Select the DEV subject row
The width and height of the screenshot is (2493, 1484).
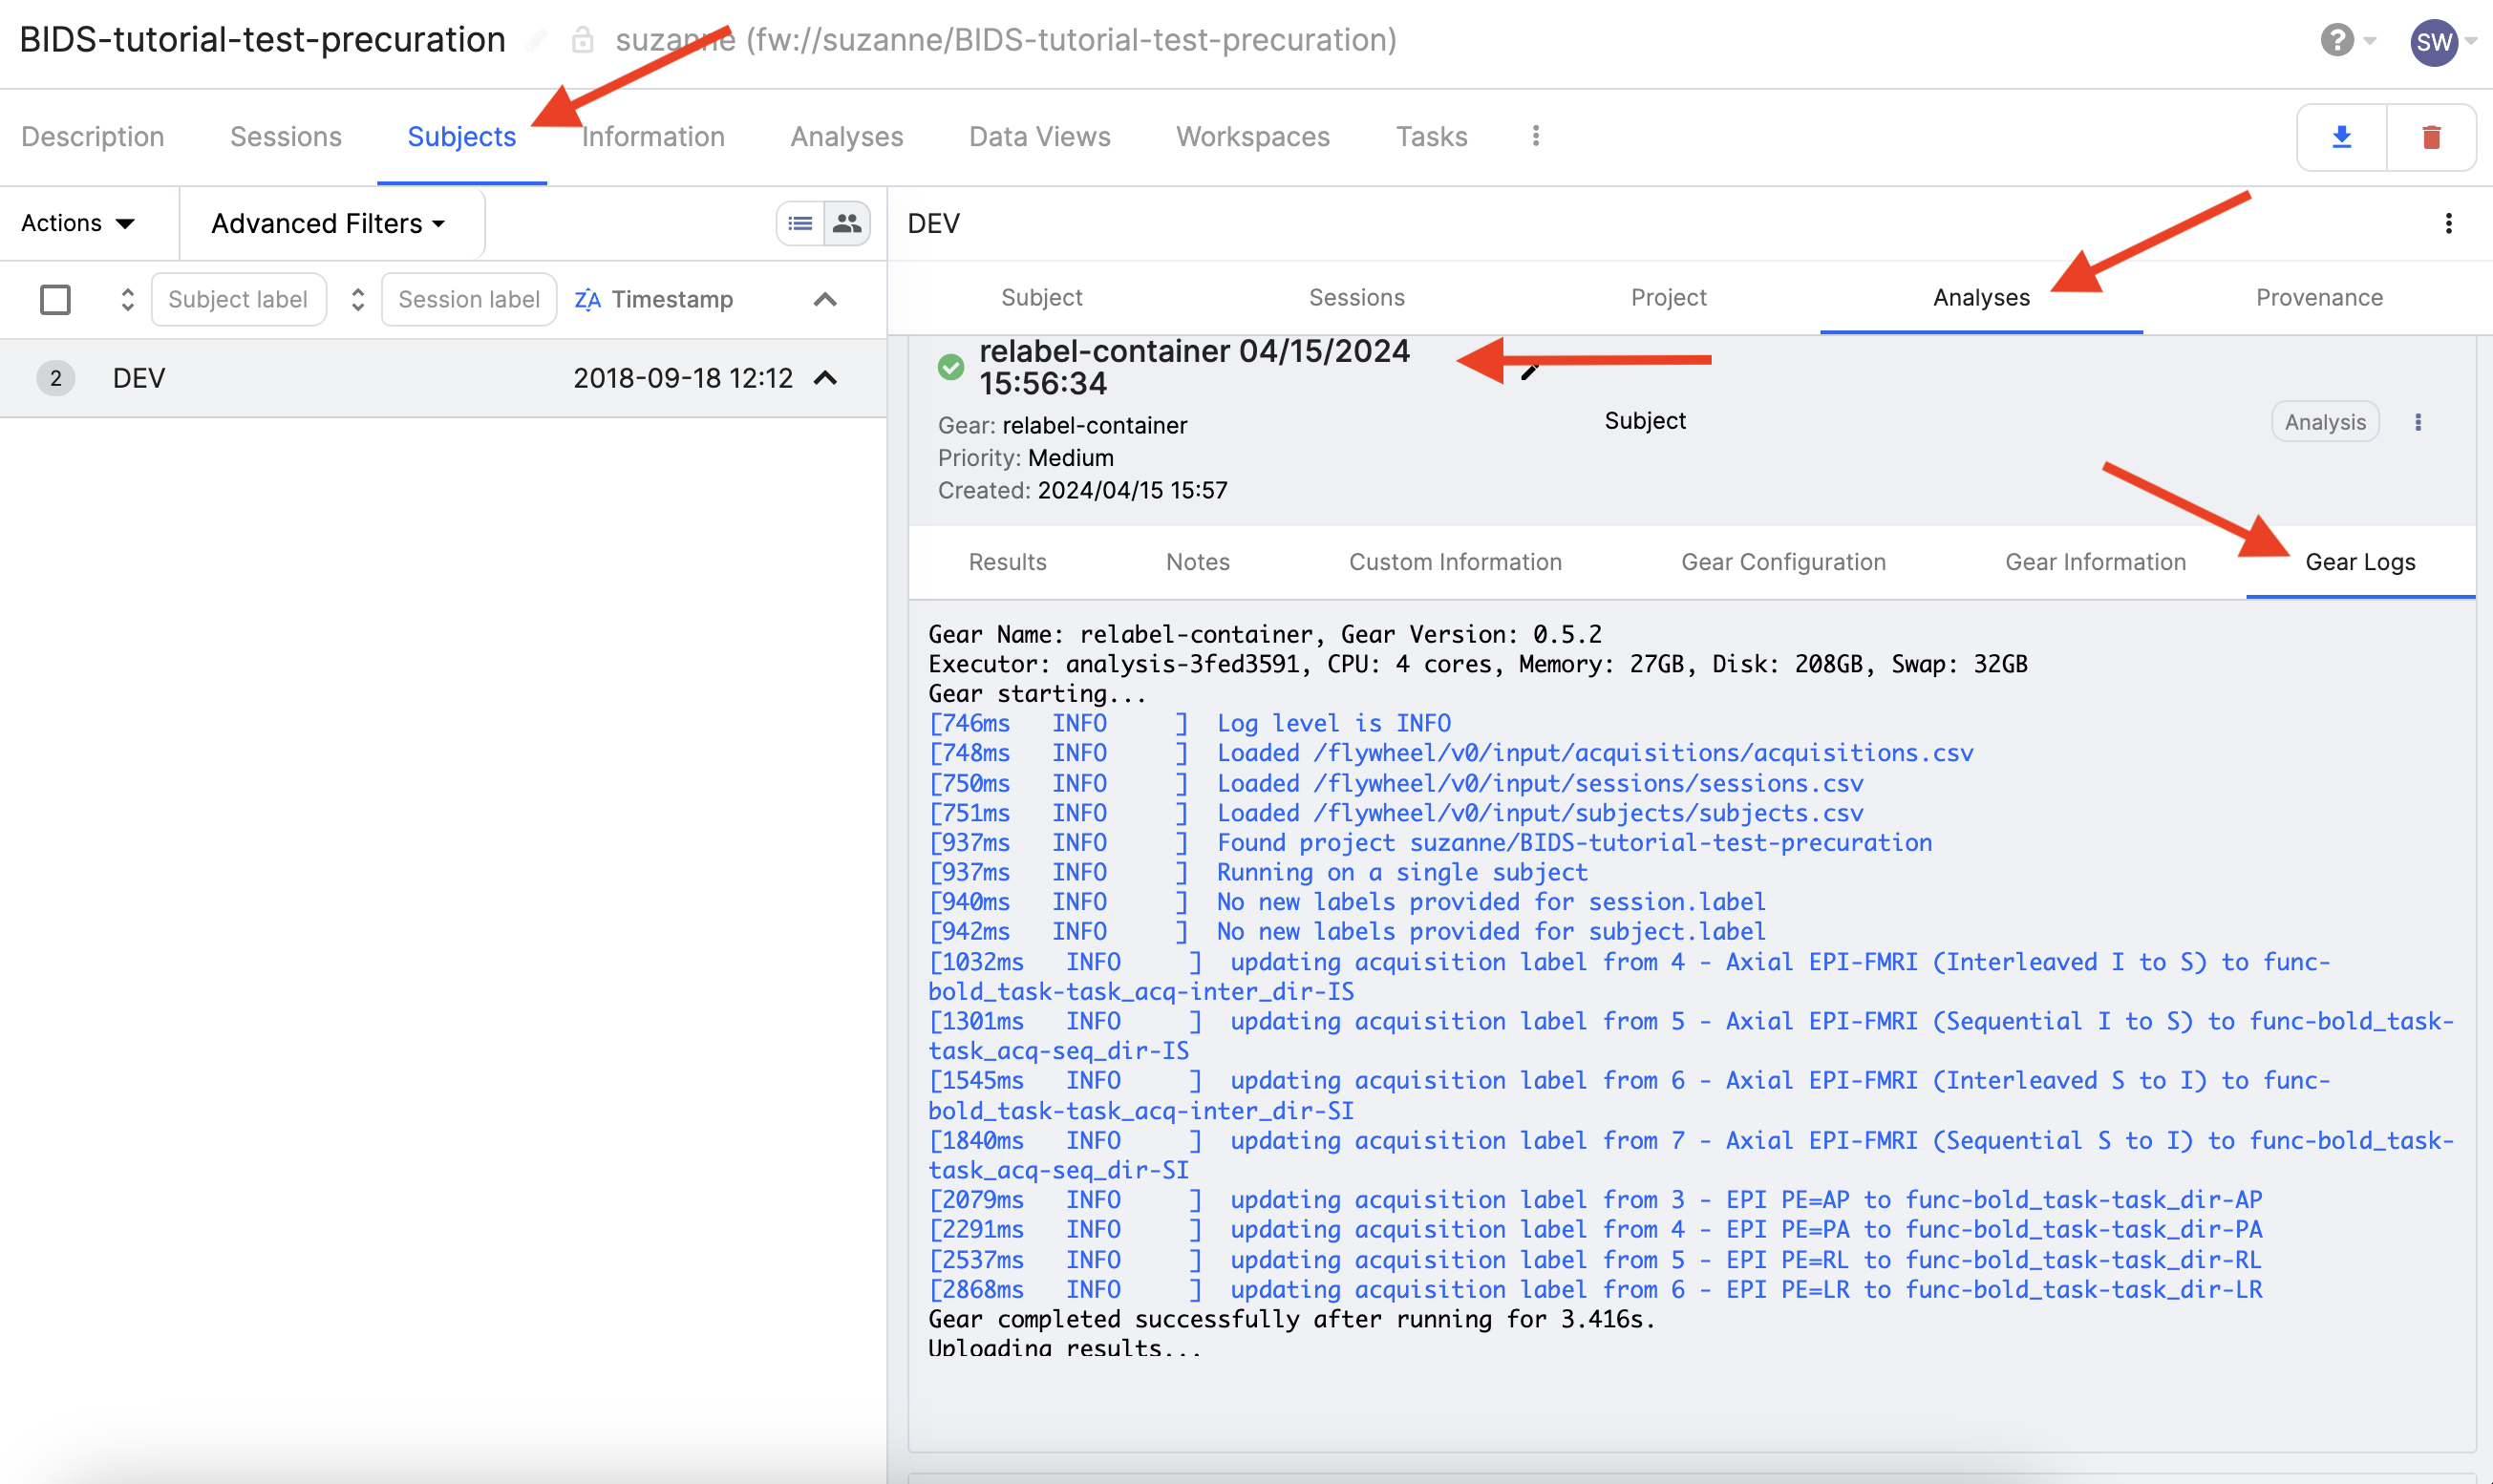coord(443,378)
